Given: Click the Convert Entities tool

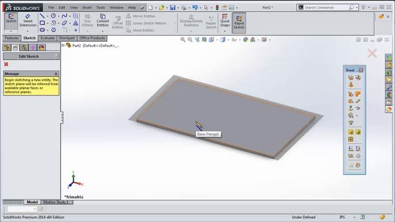Looking at the screenshot, I should pyautogui.click(x=102, y=20).
